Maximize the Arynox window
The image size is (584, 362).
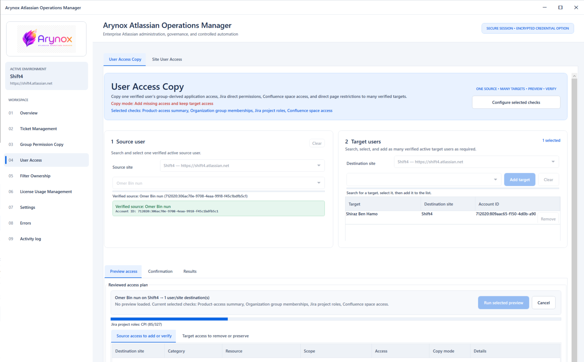[560, 7]
